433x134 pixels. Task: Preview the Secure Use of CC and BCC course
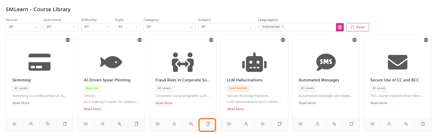tap(372, 124)
